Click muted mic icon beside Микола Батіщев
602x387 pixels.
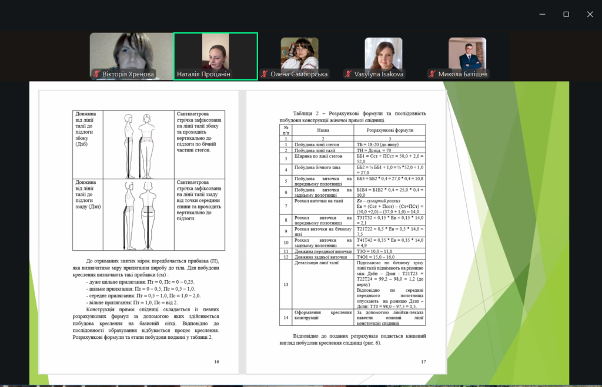[432, 75]
